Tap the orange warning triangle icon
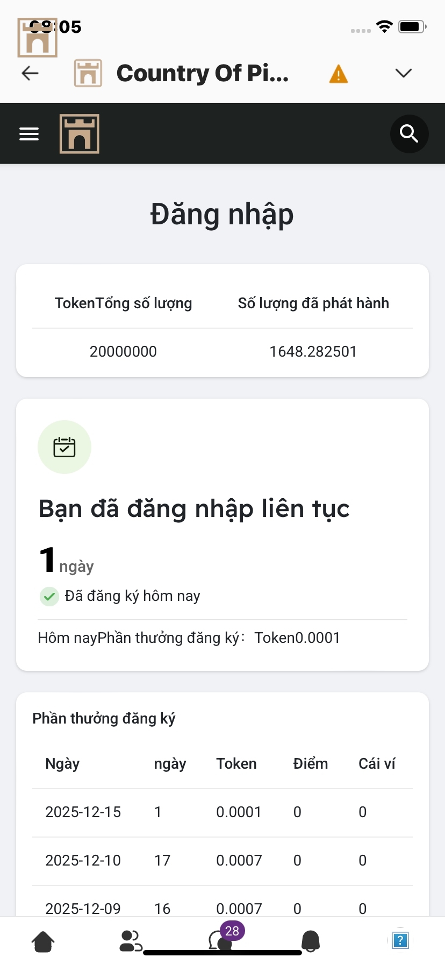Image resolution: width=445 pixels, height=964 pixels. pyautogui.click(x=339, y=74)
